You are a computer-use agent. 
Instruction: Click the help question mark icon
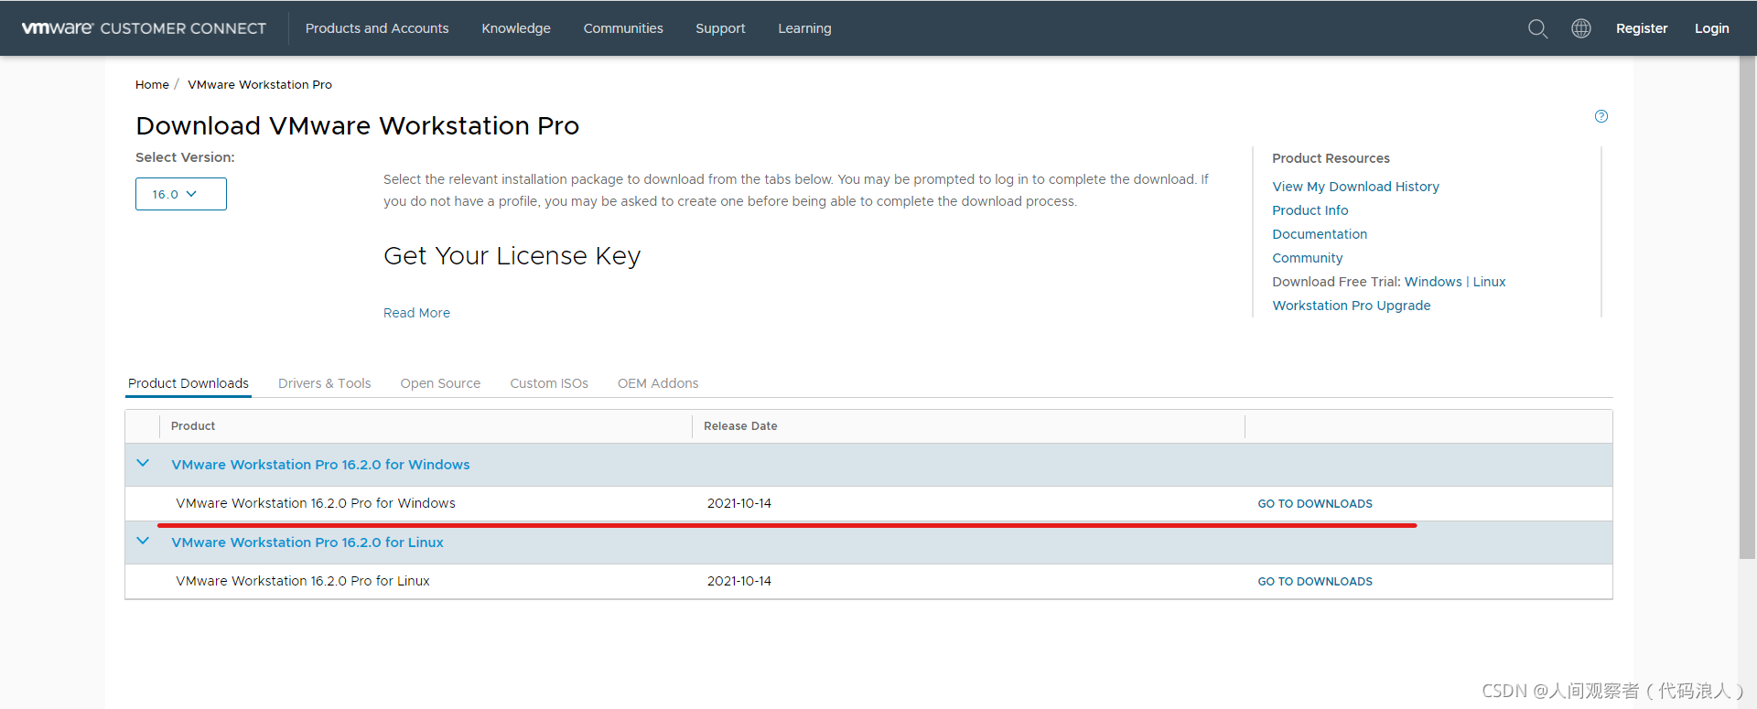pos(1601,116)
